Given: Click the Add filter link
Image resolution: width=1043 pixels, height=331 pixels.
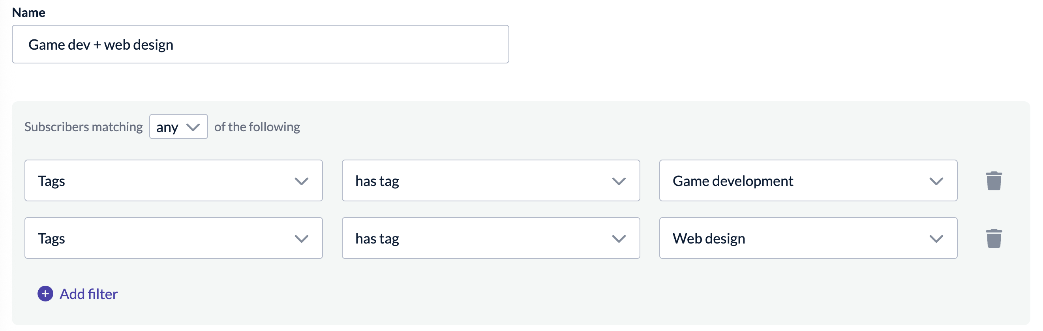Looking at the screenshot, I should (89, 294).
